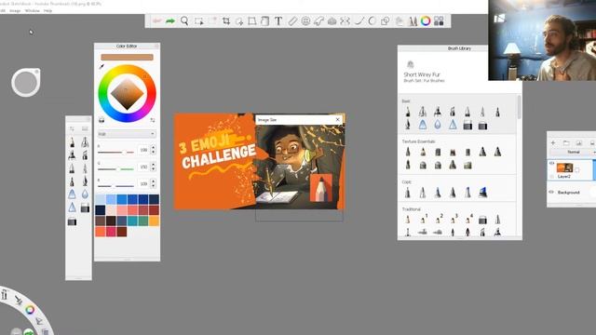
Task: Pick the crimson swatch in the bottom row
Action: (111, 232)
